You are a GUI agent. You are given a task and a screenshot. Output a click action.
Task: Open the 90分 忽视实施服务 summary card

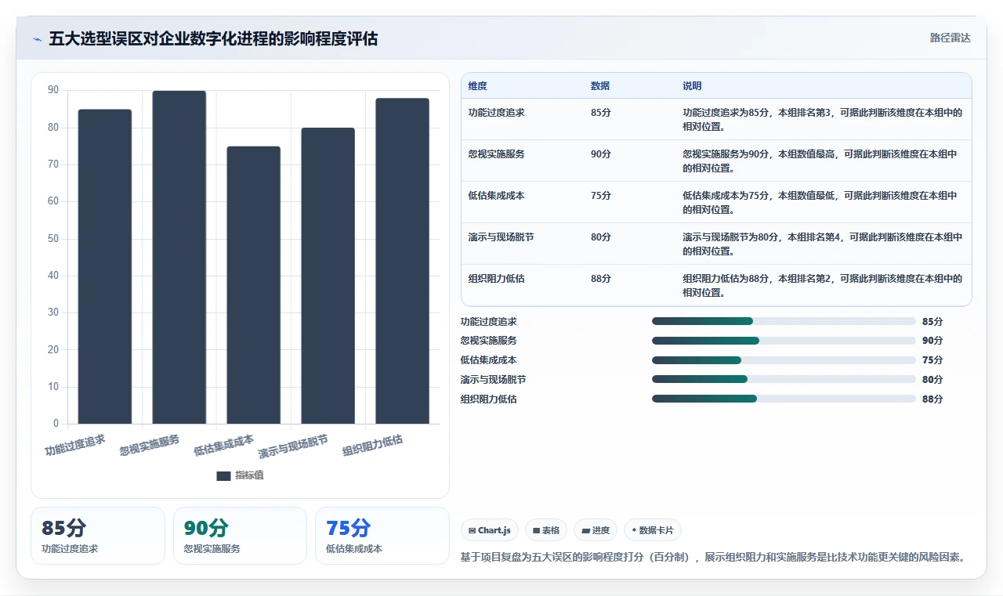(240, 536)
